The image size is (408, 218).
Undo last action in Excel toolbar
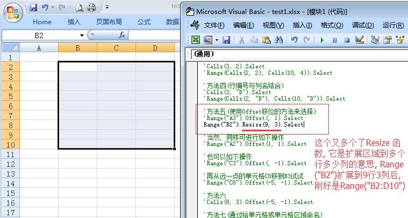[45, 8]
